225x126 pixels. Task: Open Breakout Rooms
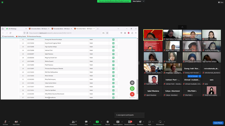(x=129, y=122)
